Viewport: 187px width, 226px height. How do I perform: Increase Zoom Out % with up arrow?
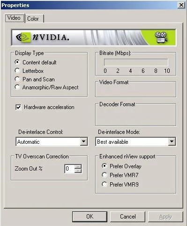pyautogui.click(x=78, y=167)
